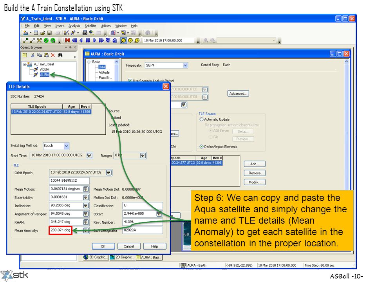
Task: Click the Open scenario folder icon
Action: 43,33
